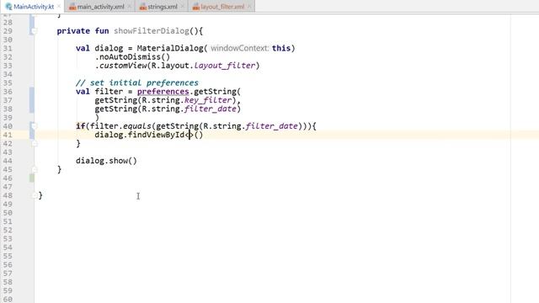Click filter_date on line 38

pos(211,109)
